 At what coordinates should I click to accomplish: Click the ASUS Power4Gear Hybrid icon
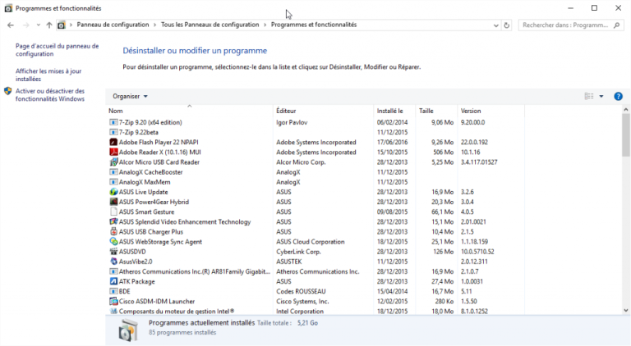113,202
